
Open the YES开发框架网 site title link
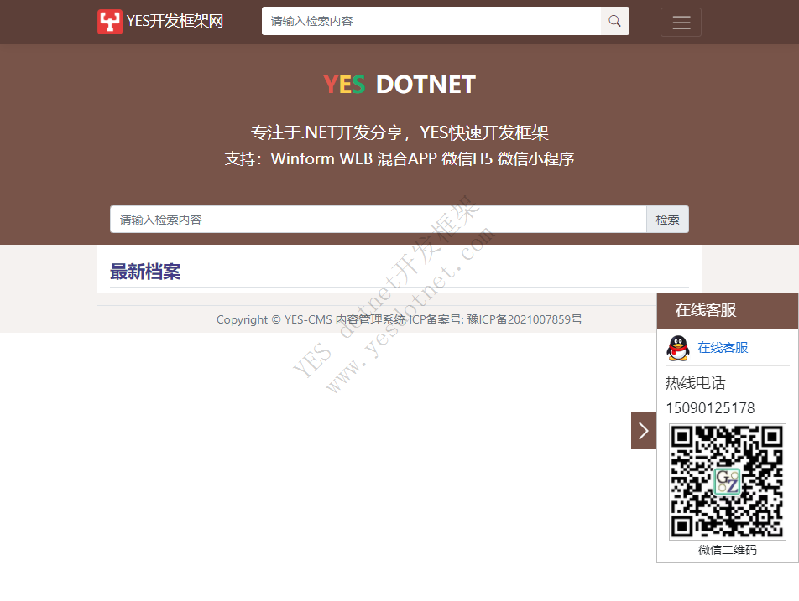point(175,21)
